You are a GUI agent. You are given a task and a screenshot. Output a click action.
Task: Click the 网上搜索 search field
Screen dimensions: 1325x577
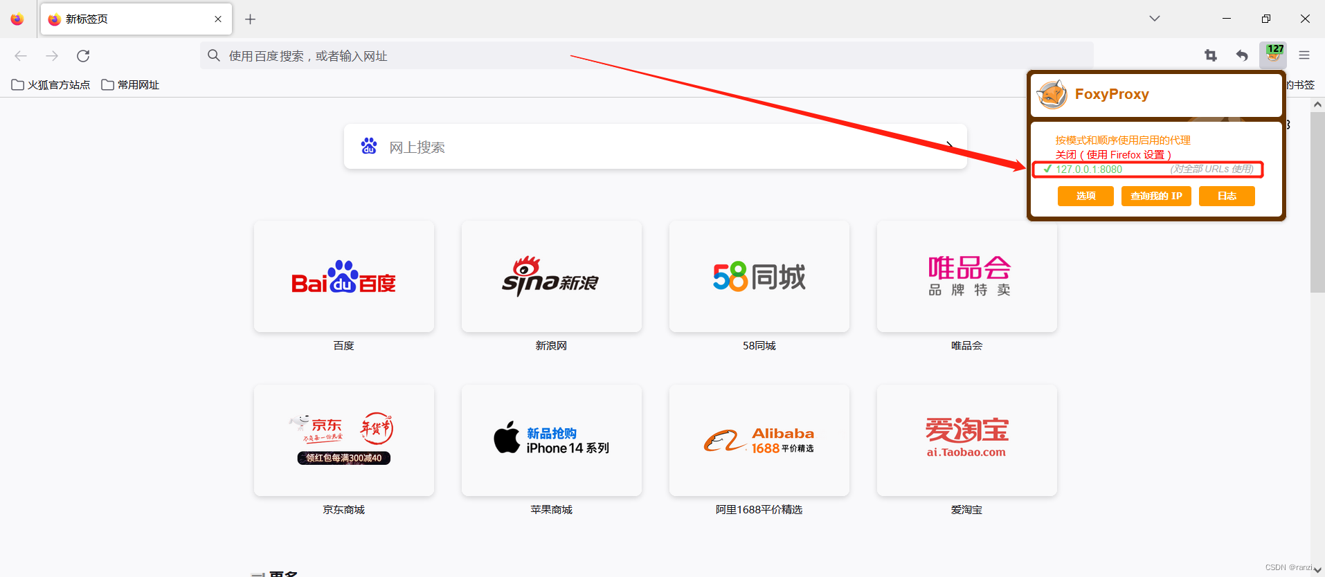tap(656, 147)
